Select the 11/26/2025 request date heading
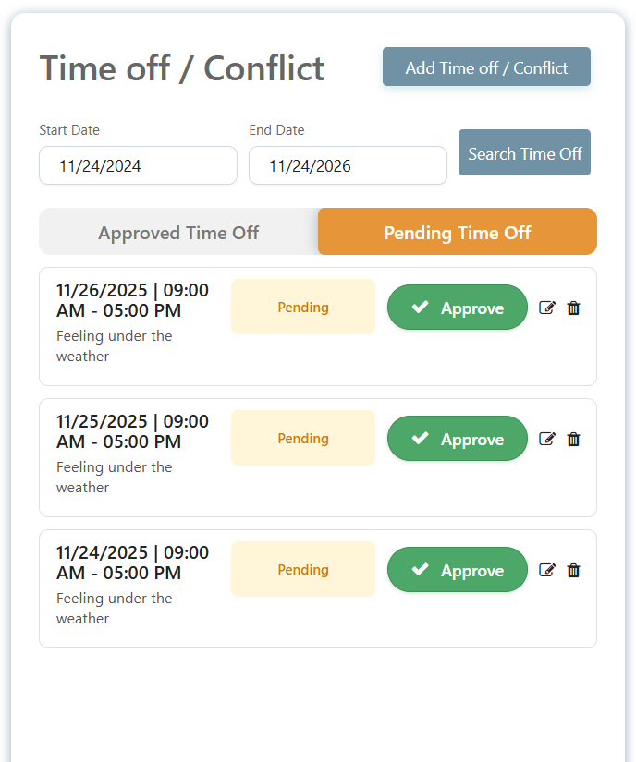 (132, 300)
